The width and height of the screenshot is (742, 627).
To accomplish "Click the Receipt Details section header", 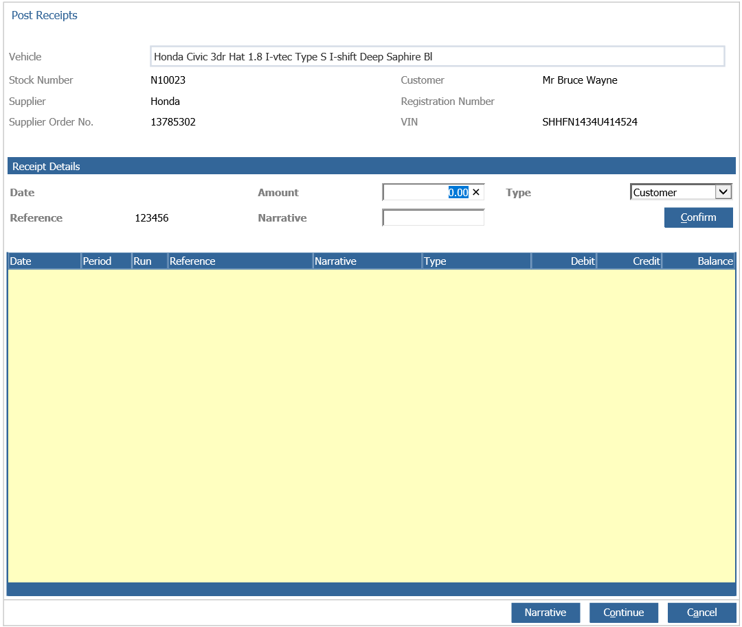I will (x=45, y=166).
